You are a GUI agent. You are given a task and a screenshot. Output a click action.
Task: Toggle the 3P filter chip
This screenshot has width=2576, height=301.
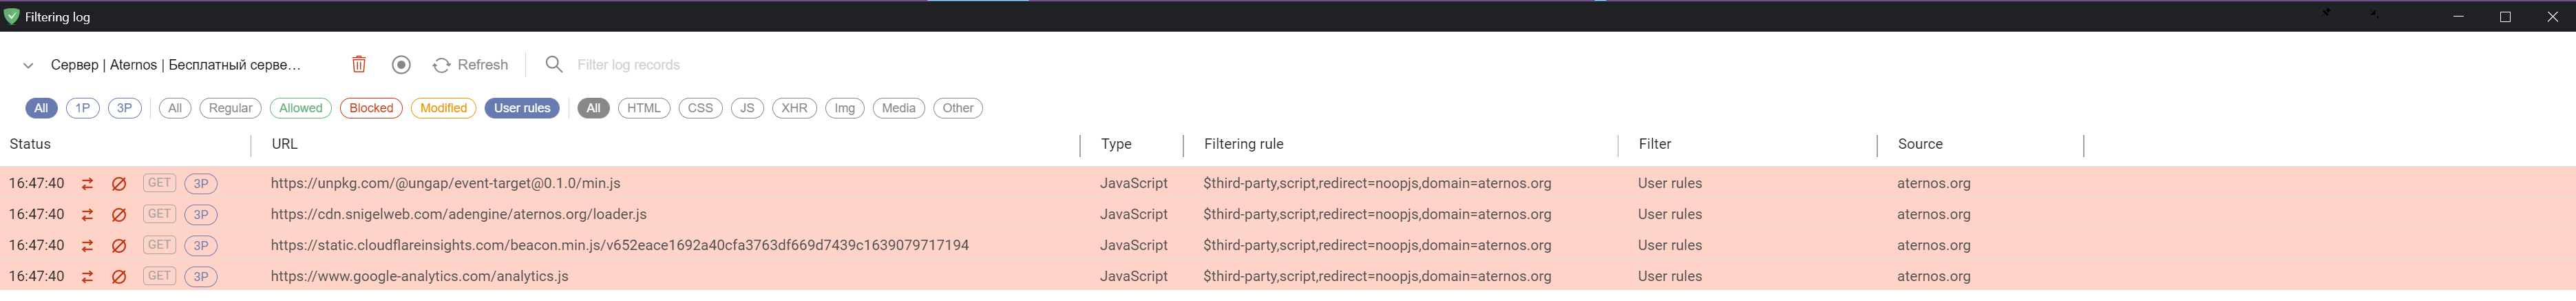point(125,108)
